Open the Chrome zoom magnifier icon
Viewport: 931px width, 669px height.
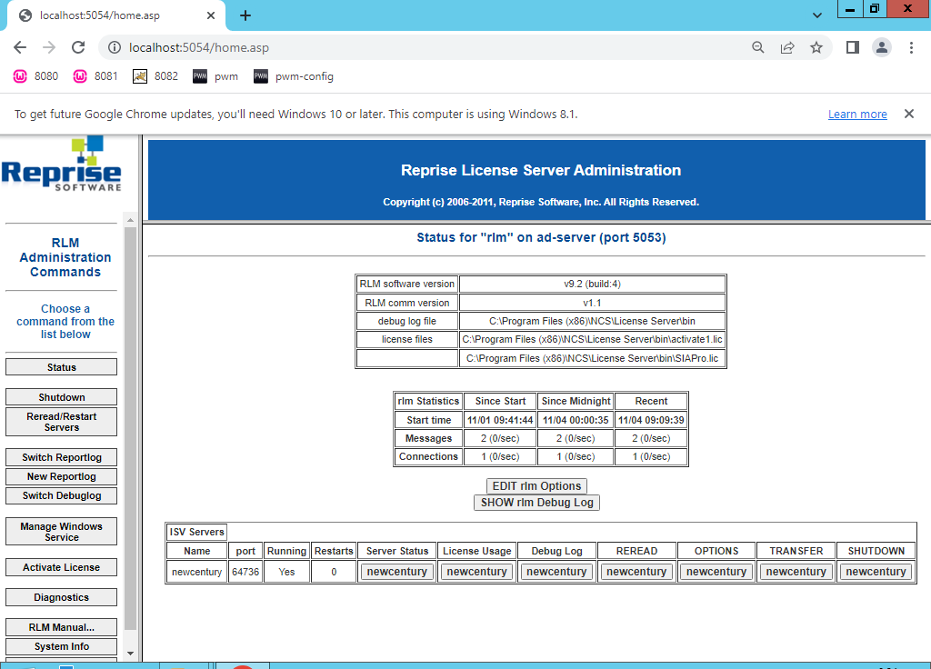point(758,47)
